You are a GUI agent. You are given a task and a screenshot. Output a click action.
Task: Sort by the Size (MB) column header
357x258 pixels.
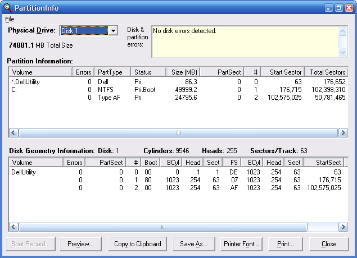pos(183,72)
